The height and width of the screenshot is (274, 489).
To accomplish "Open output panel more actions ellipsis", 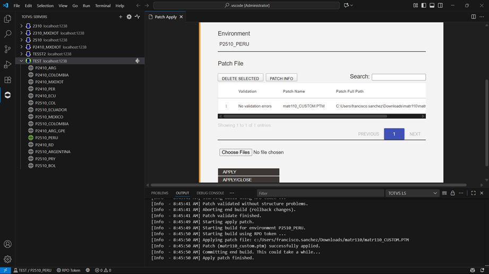I will pyautogui.click(x=461, y=193).
